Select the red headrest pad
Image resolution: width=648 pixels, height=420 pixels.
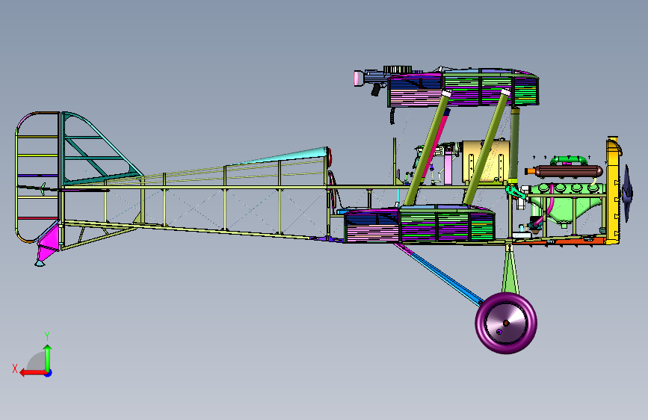(330, 158)
